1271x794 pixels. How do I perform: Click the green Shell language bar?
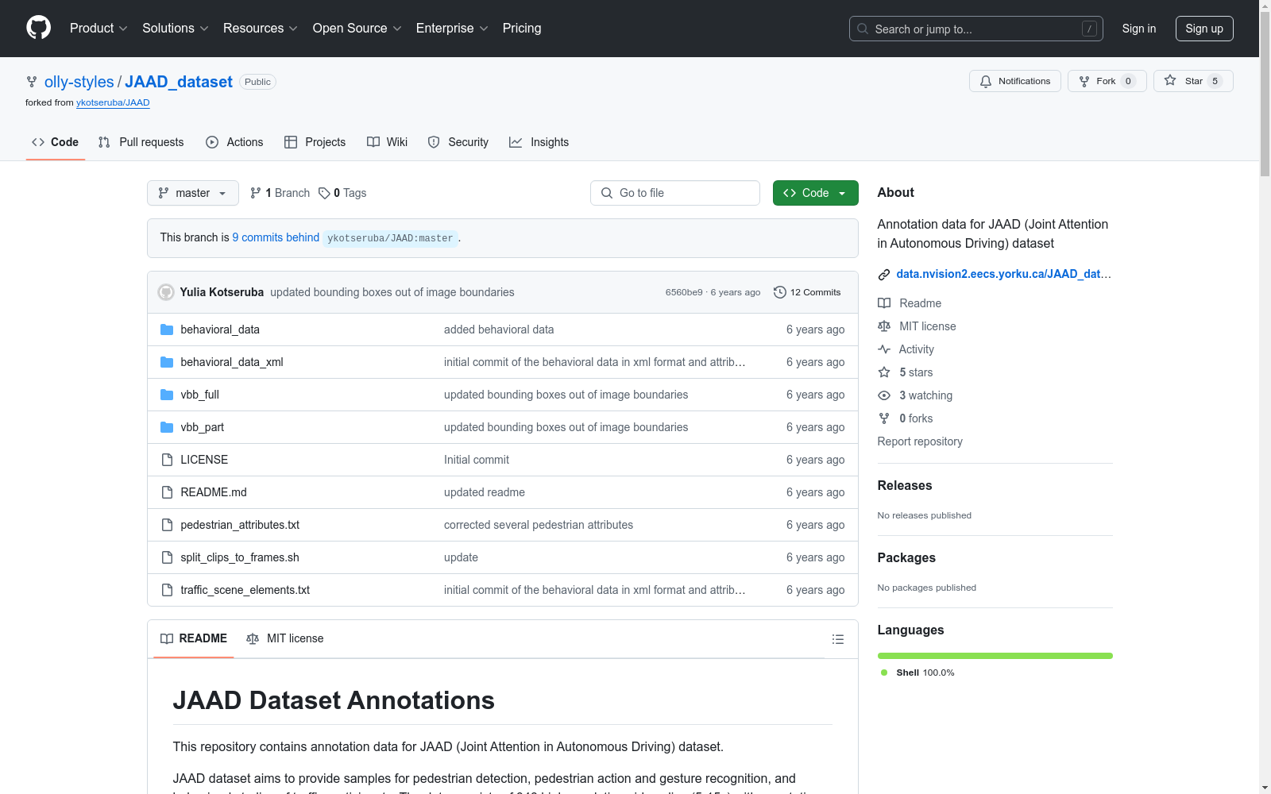coord(995,656)
